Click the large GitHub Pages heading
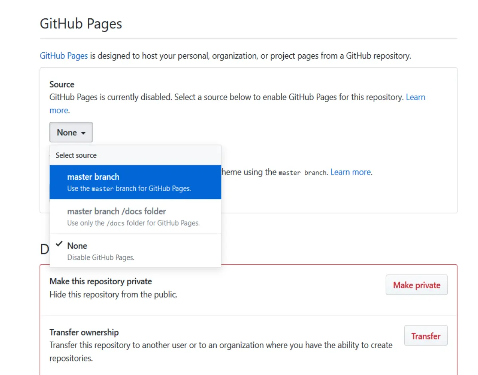The width and height of the screenshot is (478, 375). click(x=81, y=24)
